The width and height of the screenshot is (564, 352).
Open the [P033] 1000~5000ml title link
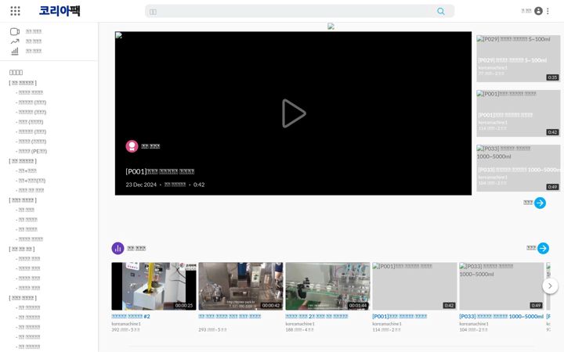coord(501,317)
